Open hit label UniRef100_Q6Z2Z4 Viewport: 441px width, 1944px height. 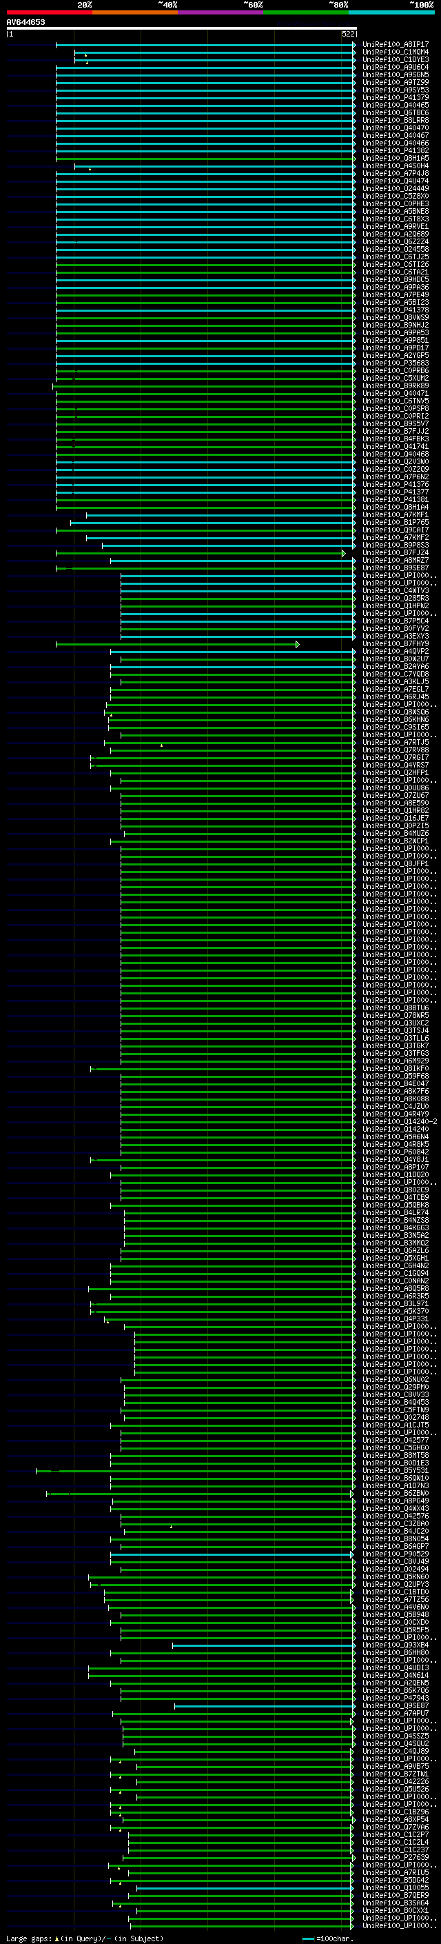tap(395, 241)
